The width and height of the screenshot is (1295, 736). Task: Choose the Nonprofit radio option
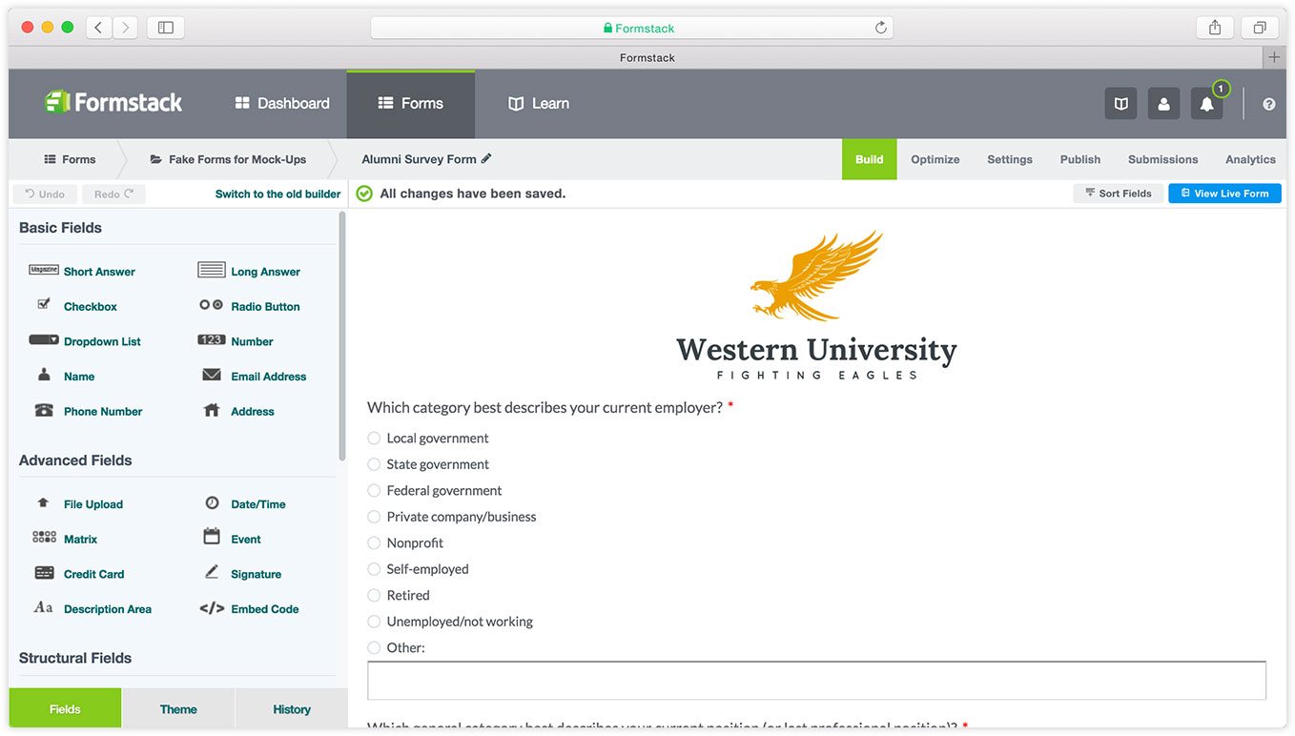[x=374, y=542]
